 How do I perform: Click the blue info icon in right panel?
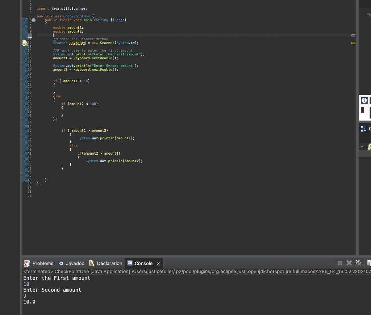click(364, 100)
